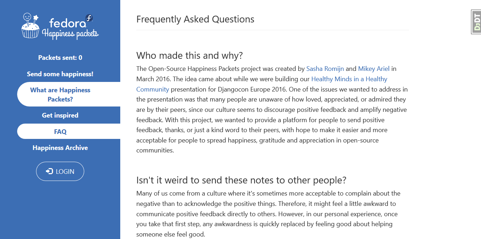481x239 pixels.
Task: Select 'What are Happiness Packets?' in sidebar
Action: click(x=60, y=94)
